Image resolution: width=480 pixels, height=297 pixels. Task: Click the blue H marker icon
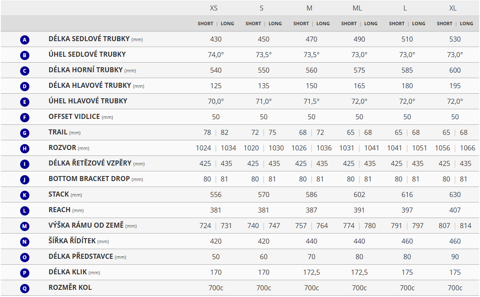[24, 148]
